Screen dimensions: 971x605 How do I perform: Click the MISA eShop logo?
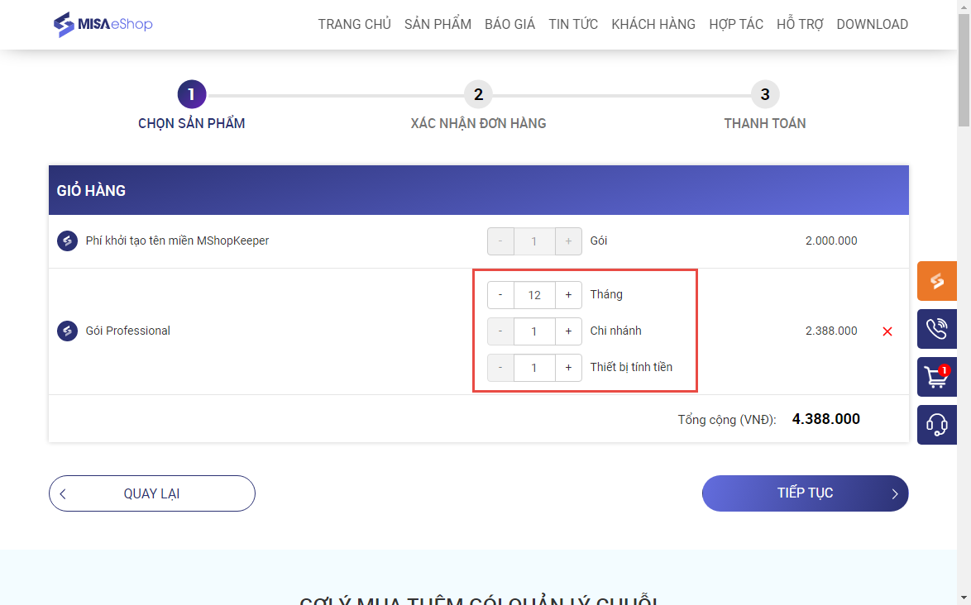[x=103, y=25]
